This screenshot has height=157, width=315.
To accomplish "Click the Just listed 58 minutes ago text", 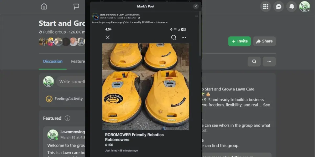I will tap(121, 150).
